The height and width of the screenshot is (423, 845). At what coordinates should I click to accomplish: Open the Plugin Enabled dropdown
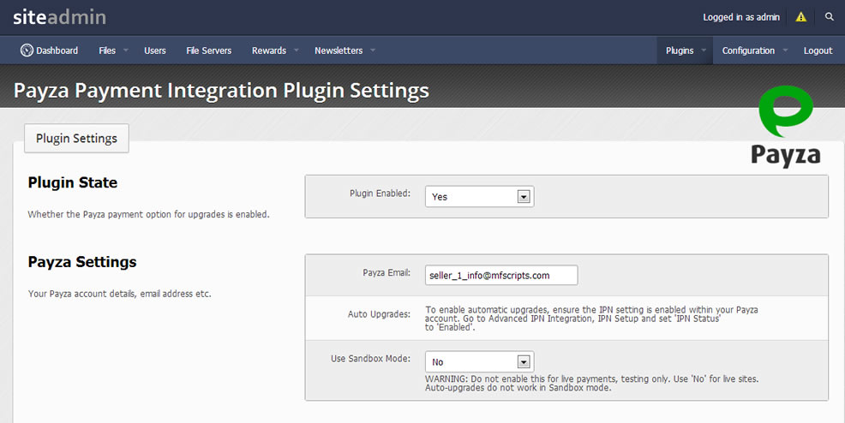(x=479, y=196)
